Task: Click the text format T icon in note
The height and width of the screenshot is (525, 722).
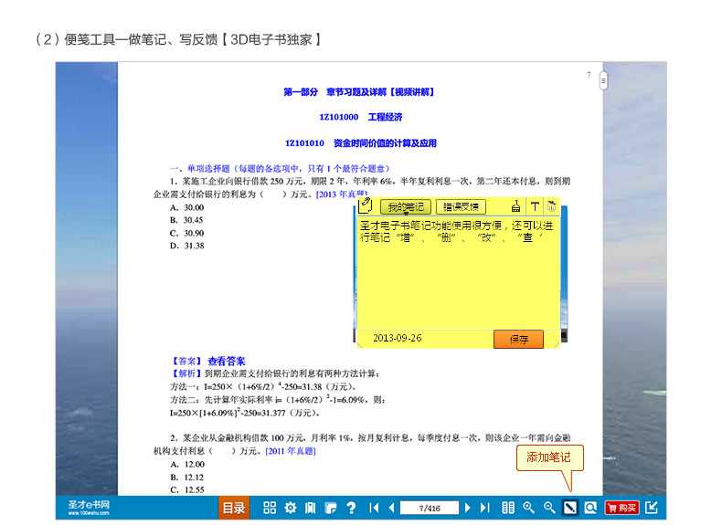Action: click(x=535, y=207)
